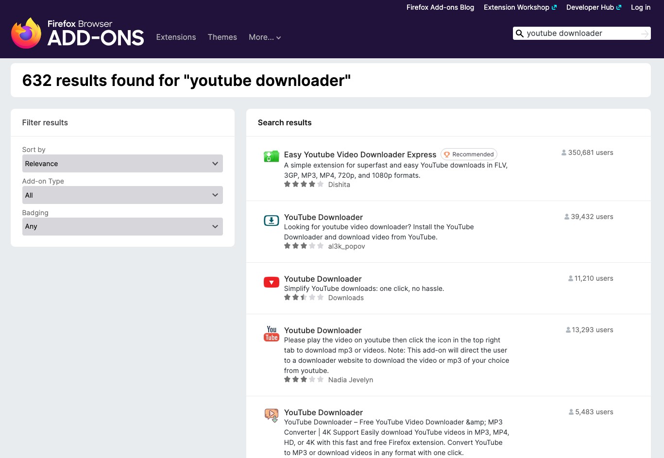Click the 39,432 users count
The image size is (664, 458).
coord(592,217)
